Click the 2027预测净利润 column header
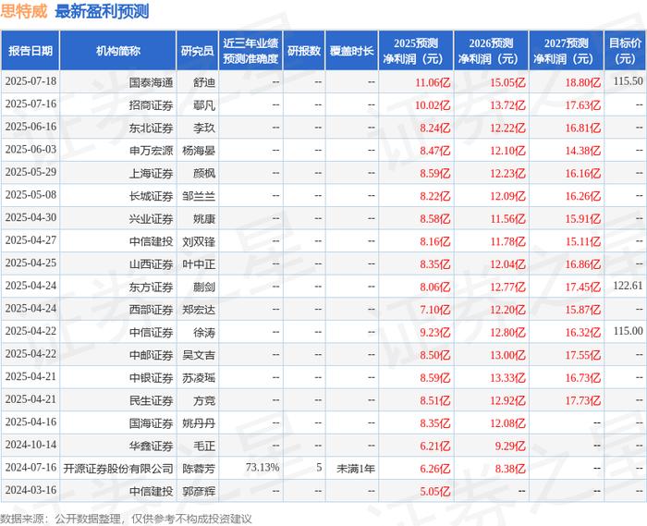The image size is (647, 526). click(x=566, y=51)
